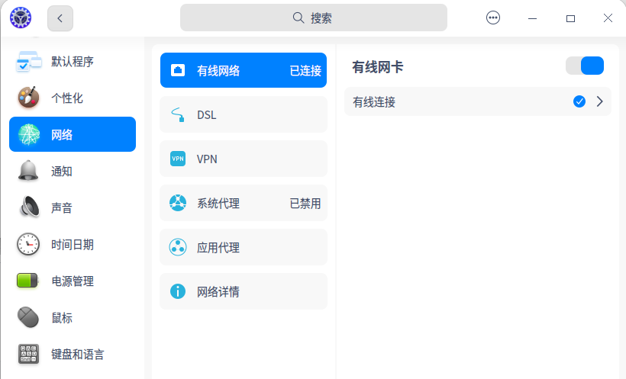This screenshot has height=379, width=626.
Task: Click the 网络详情 info icon
Action: 178,291
